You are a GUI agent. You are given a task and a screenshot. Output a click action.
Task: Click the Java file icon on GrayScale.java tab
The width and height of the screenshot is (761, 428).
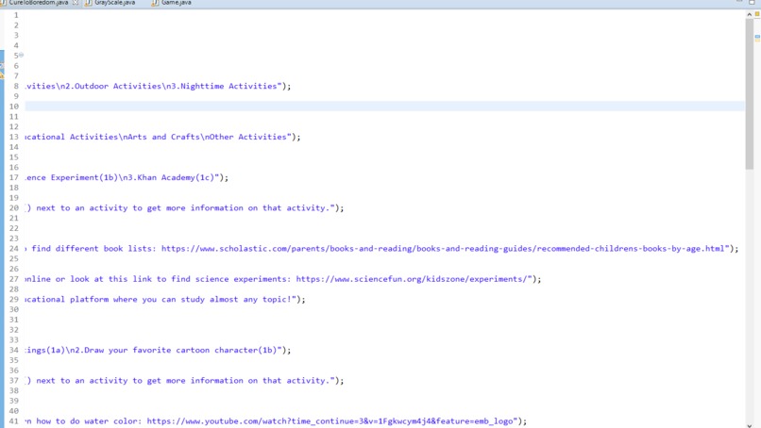(89, 3)
